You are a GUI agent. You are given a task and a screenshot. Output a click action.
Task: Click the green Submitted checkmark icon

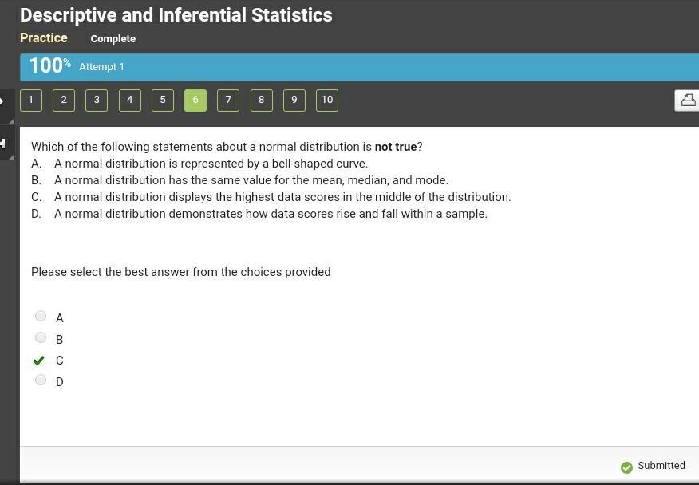626,467
